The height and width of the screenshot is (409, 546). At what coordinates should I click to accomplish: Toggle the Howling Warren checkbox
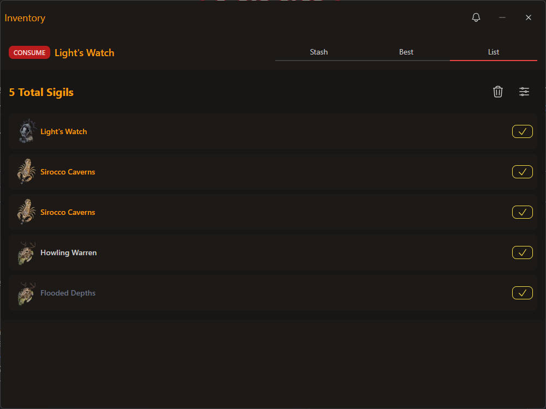(x=522, y=252)
